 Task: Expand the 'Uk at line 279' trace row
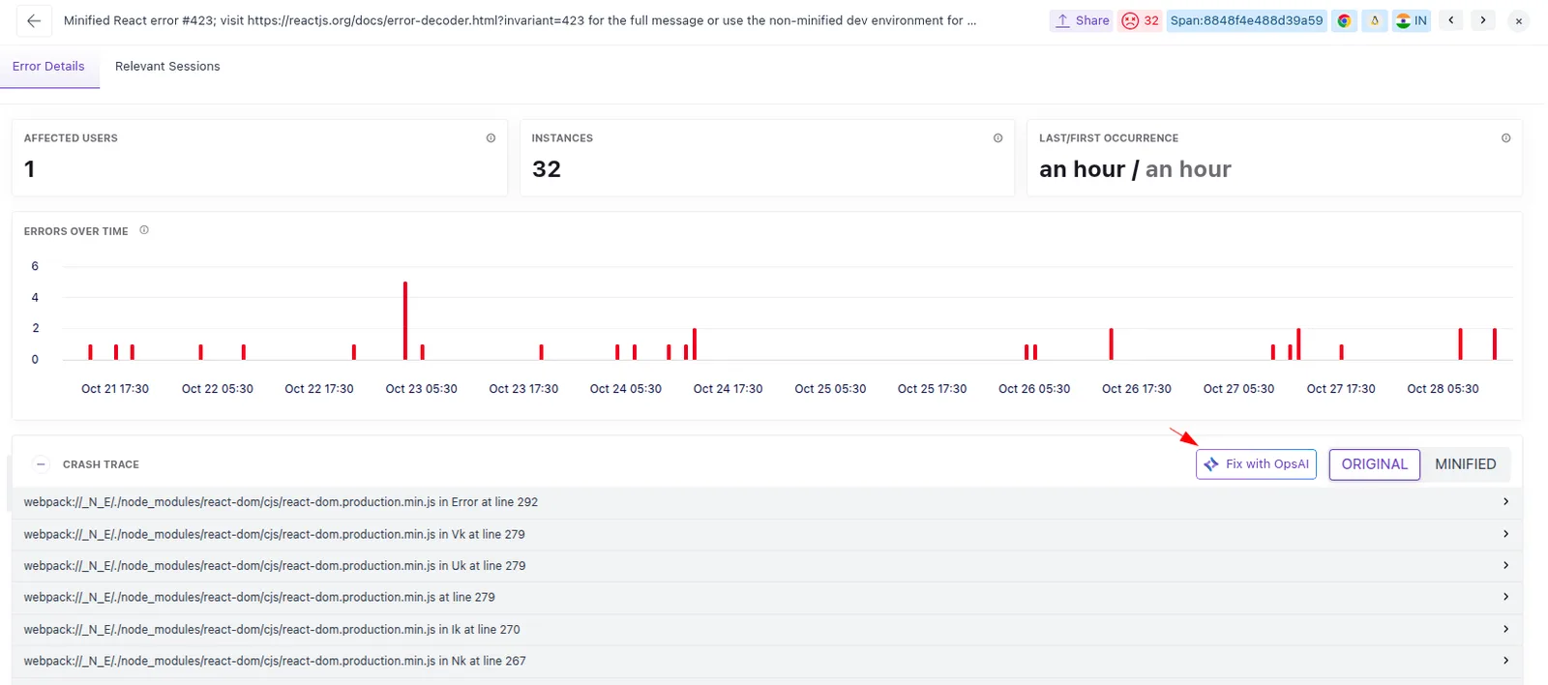[767, 566]
